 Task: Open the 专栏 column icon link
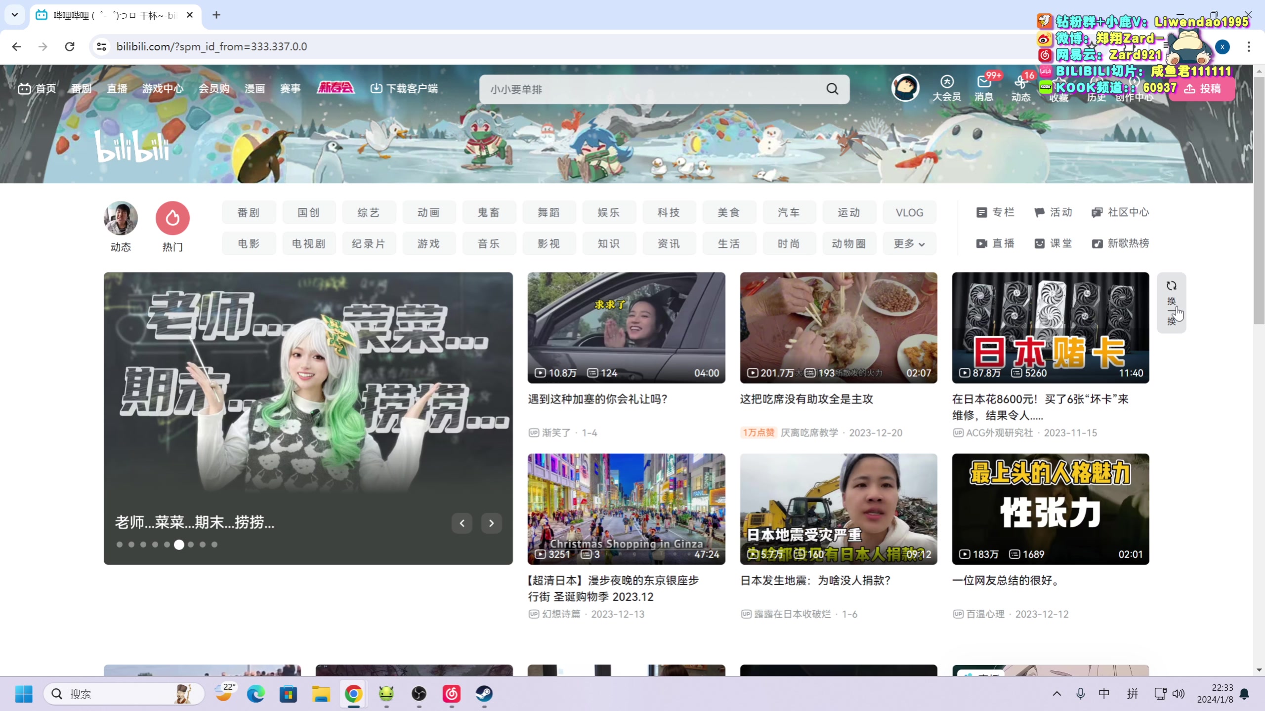click(x=981, y=212)
